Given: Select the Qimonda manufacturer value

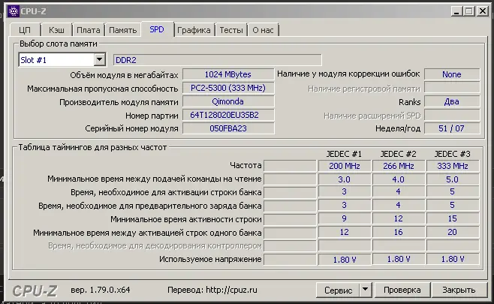Looking at the screenshot, I should (x=228, y=101).
